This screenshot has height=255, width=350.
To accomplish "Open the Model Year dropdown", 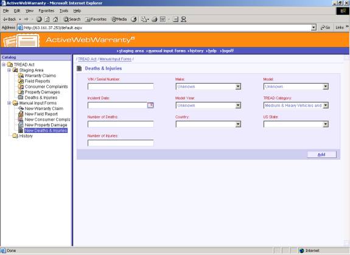I will pyautogui.click(x=208, y=106).
